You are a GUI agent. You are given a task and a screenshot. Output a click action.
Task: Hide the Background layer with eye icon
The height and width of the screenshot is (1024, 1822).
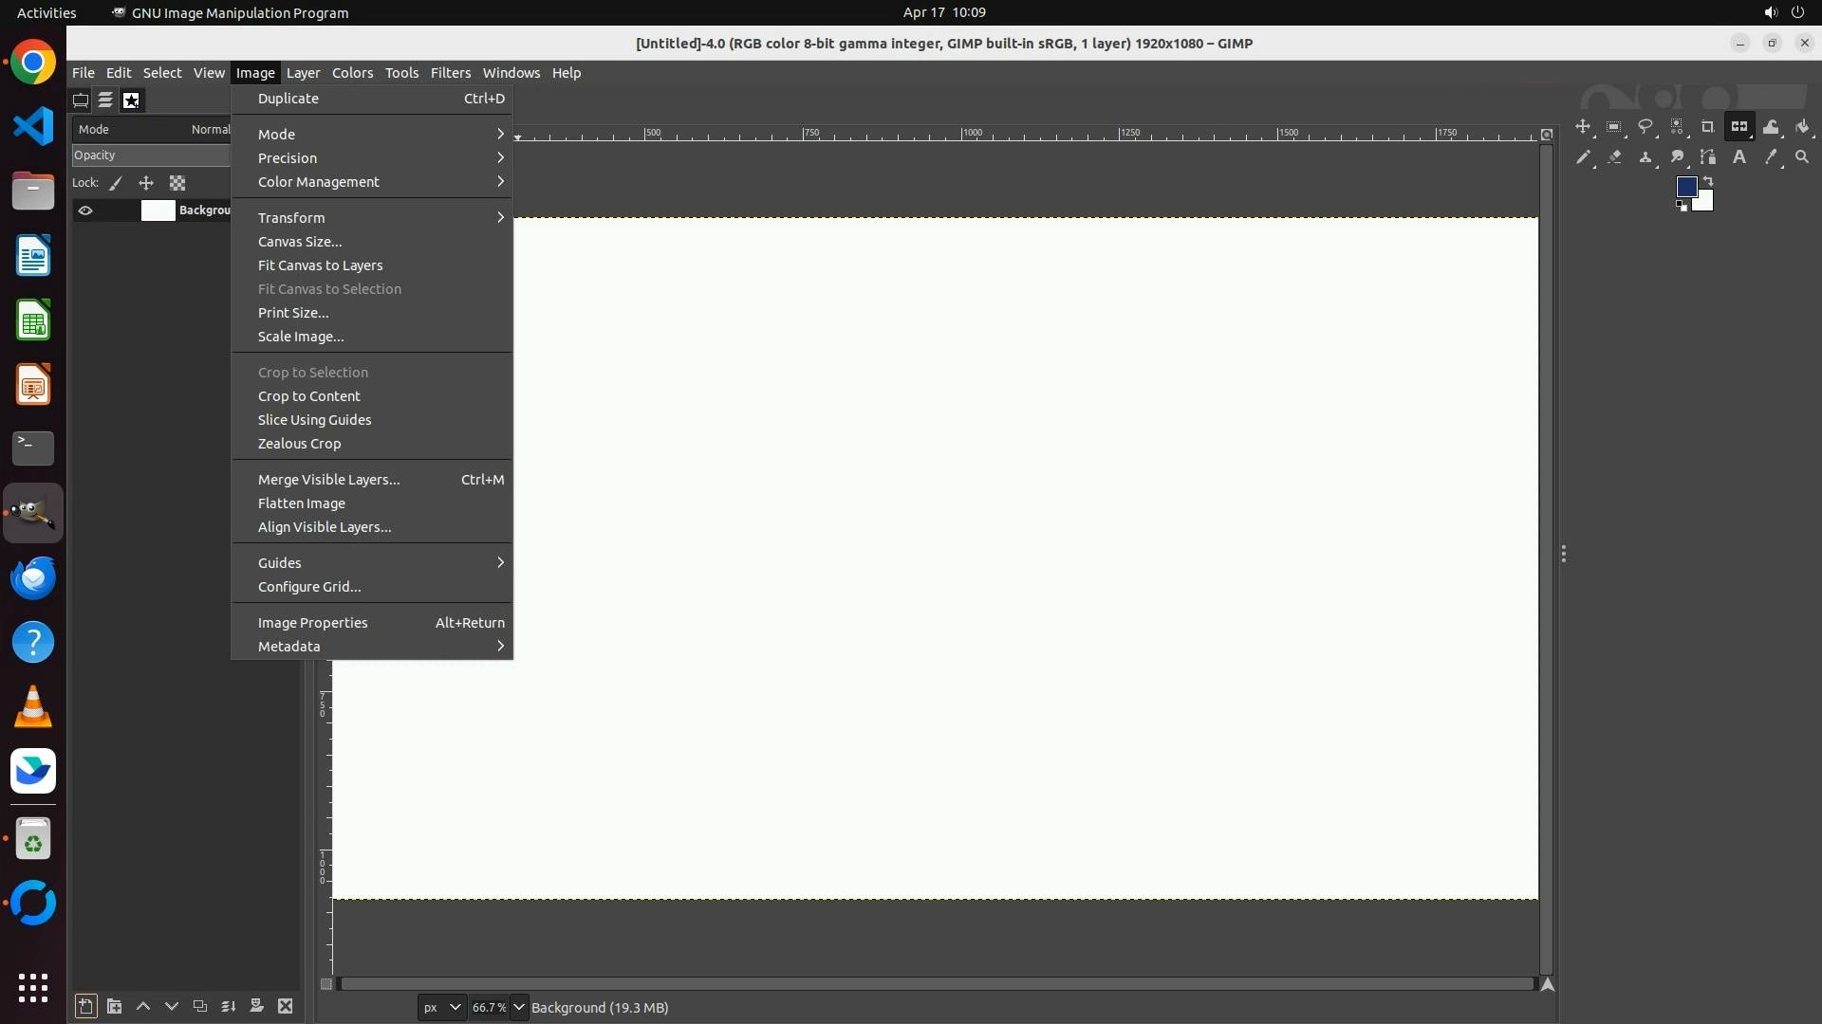tap(85, 210)
